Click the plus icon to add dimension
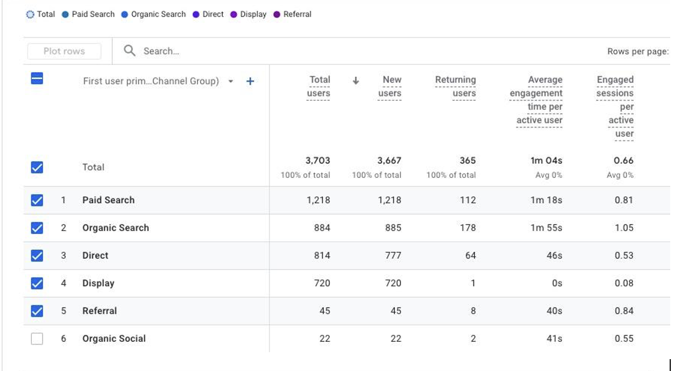Image resolution: width=674 pixels, height=371 pixels. click(250, 81)
